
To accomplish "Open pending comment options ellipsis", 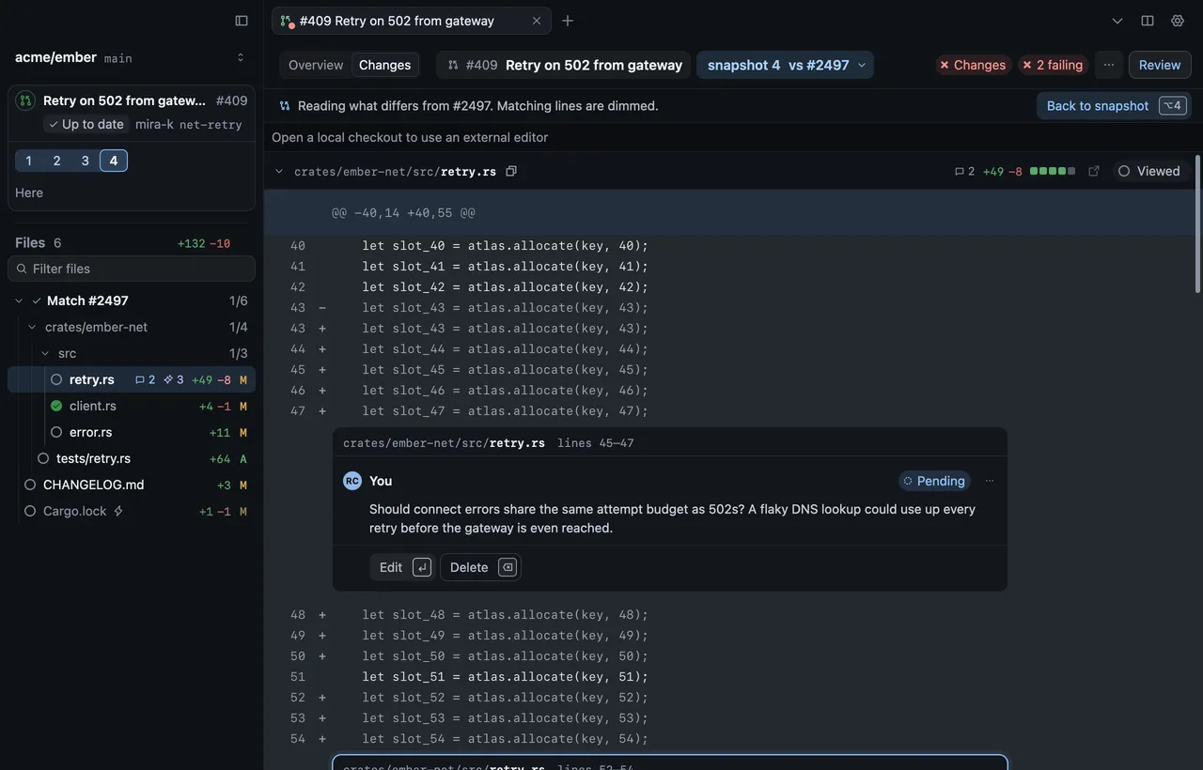I will [990, 481].
